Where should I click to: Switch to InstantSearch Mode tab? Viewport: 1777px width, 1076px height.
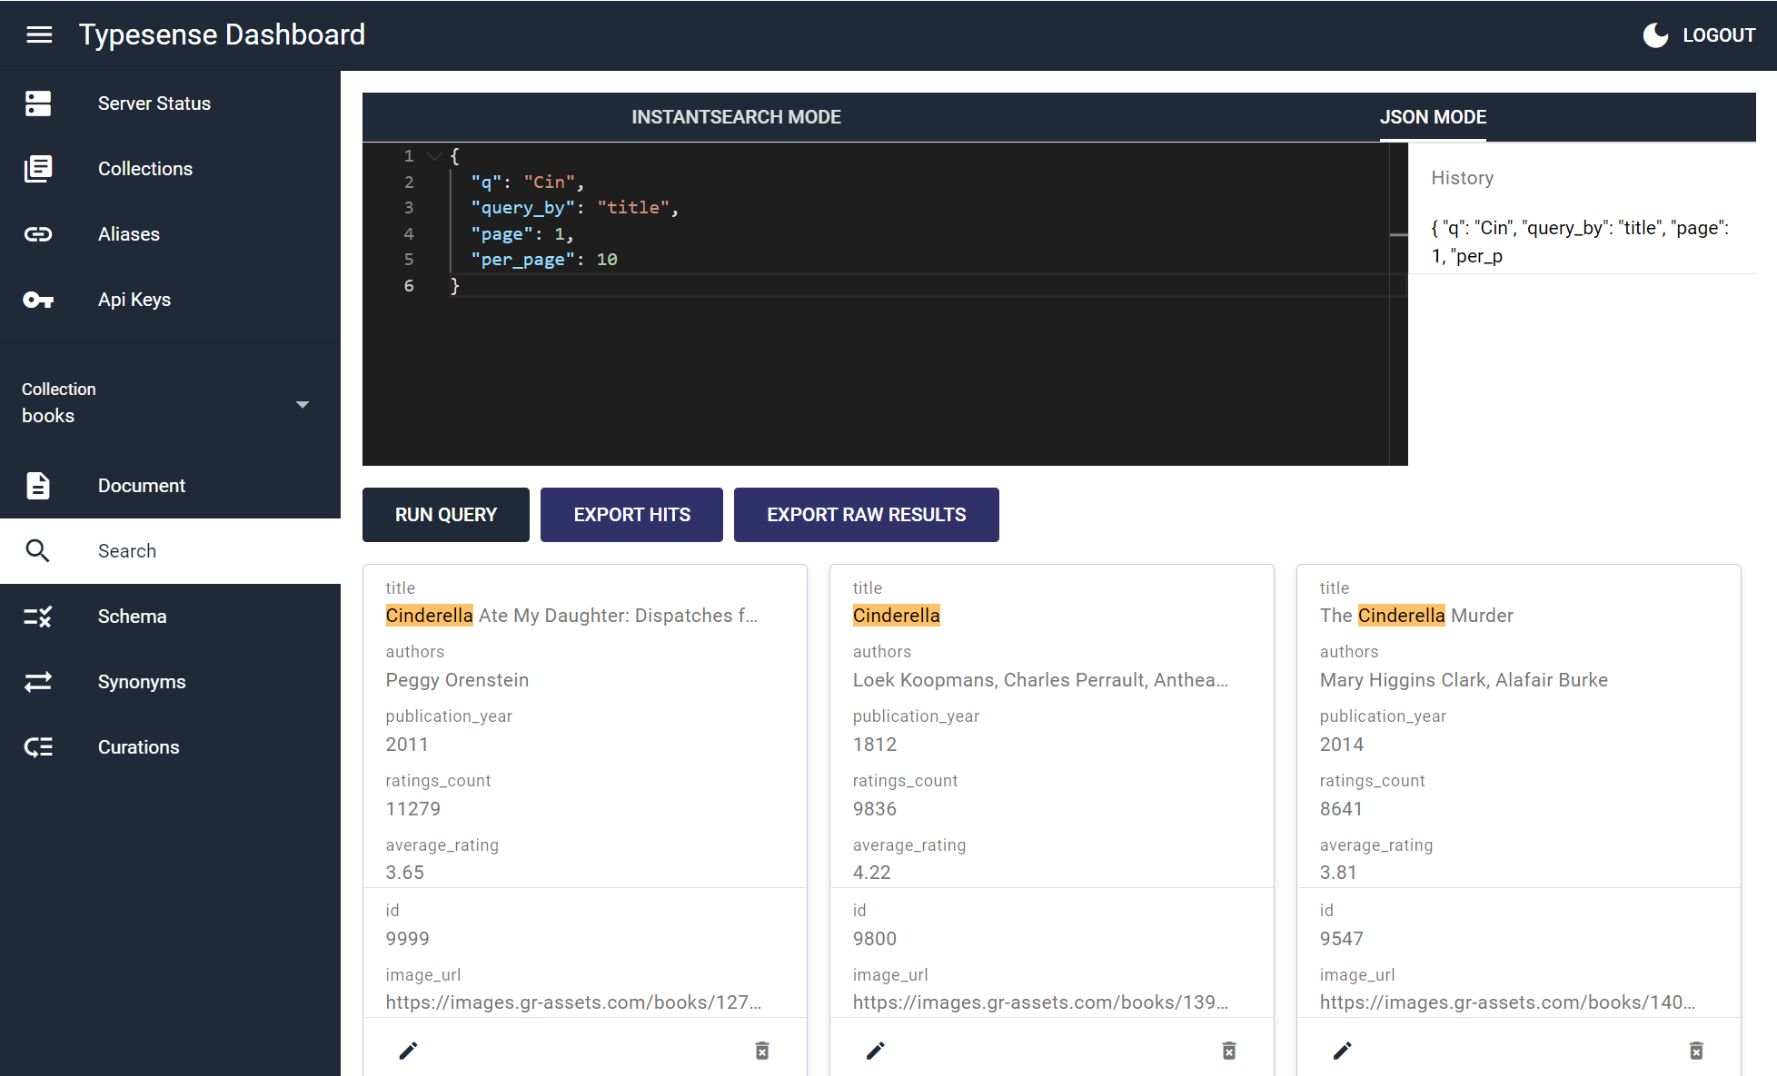pyautogui.click(x=736, y=117)
